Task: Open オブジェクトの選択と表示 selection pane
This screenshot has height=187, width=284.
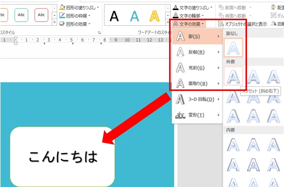Action: [x=242, y=24]
